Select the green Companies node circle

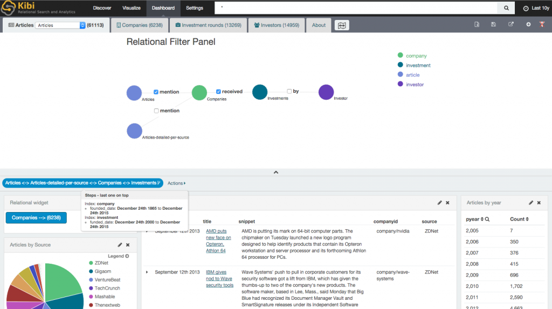tap(199, 93)
